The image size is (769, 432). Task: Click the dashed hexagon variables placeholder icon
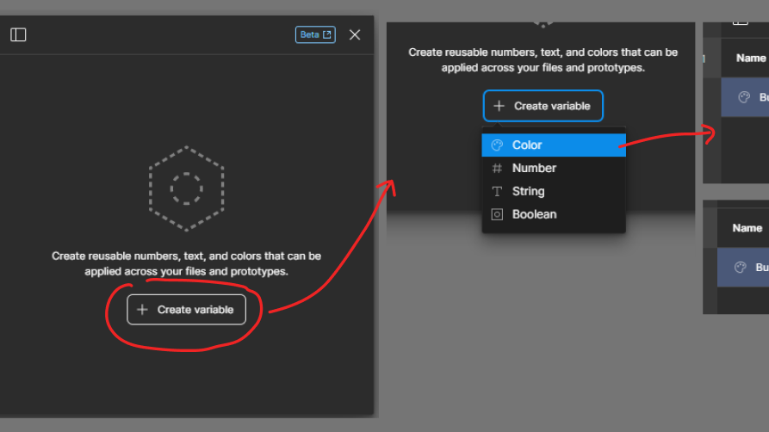point(186,188)
